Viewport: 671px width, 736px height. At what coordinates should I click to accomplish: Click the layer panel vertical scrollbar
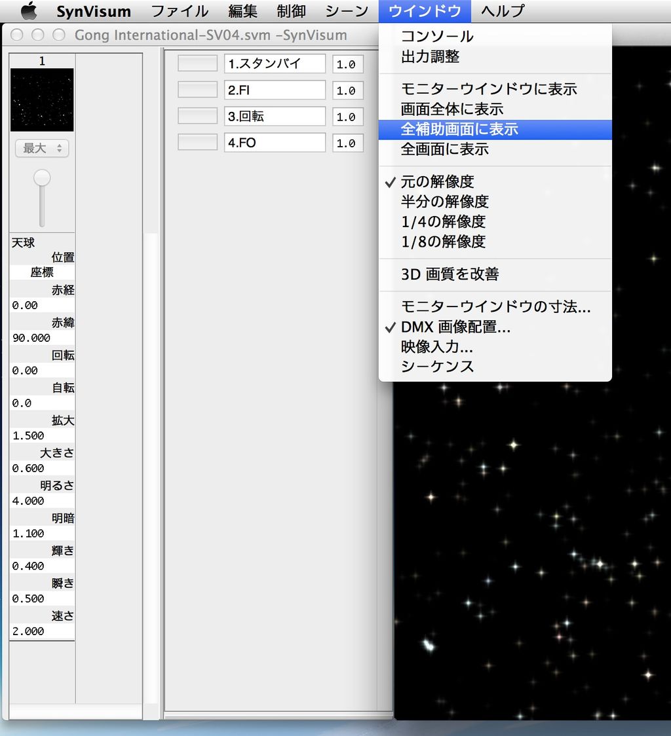tap(151, 468)
